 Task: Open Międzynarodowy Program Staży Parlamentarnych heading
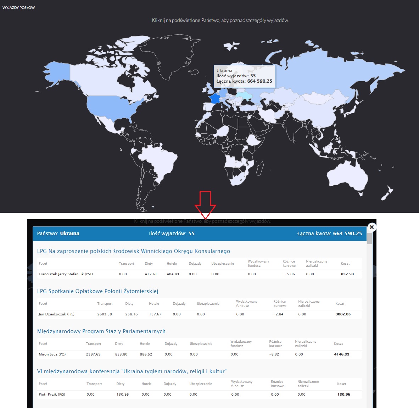(x=101, y=331)
